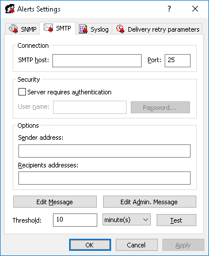Open the minute(s) threshold unit dropdown
This screenshot has width=209, height=256.
127,220
